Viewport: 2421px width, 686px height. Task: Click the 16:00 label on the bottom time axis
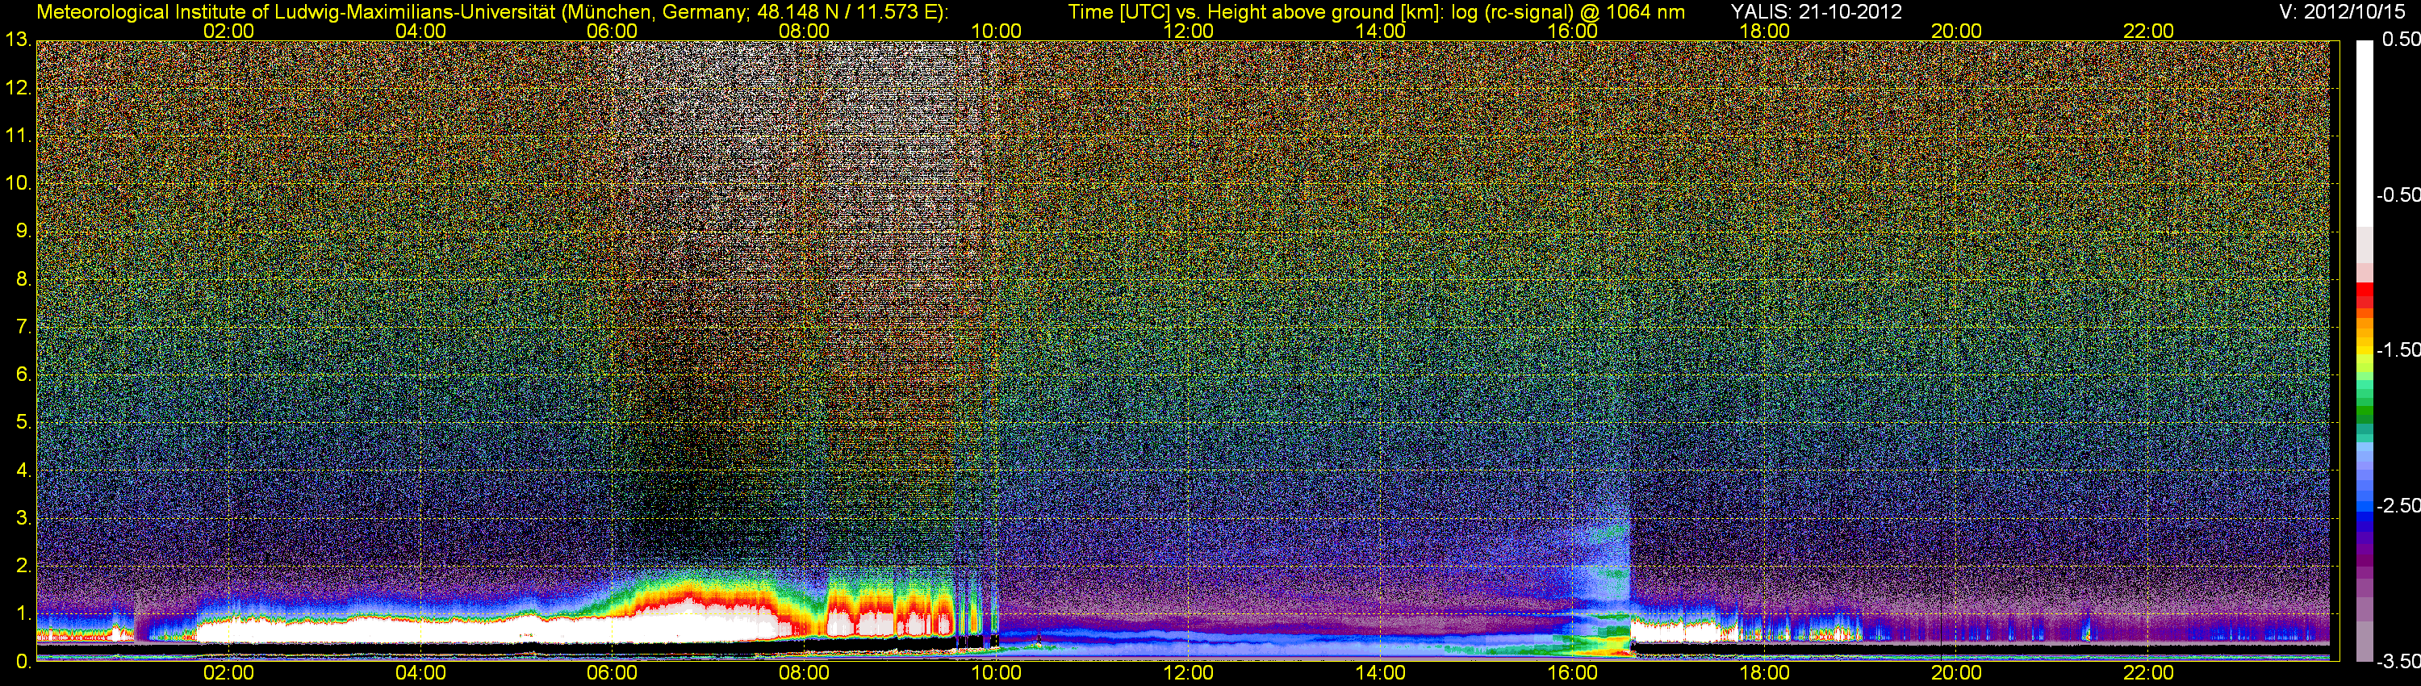click(1572, 673)
